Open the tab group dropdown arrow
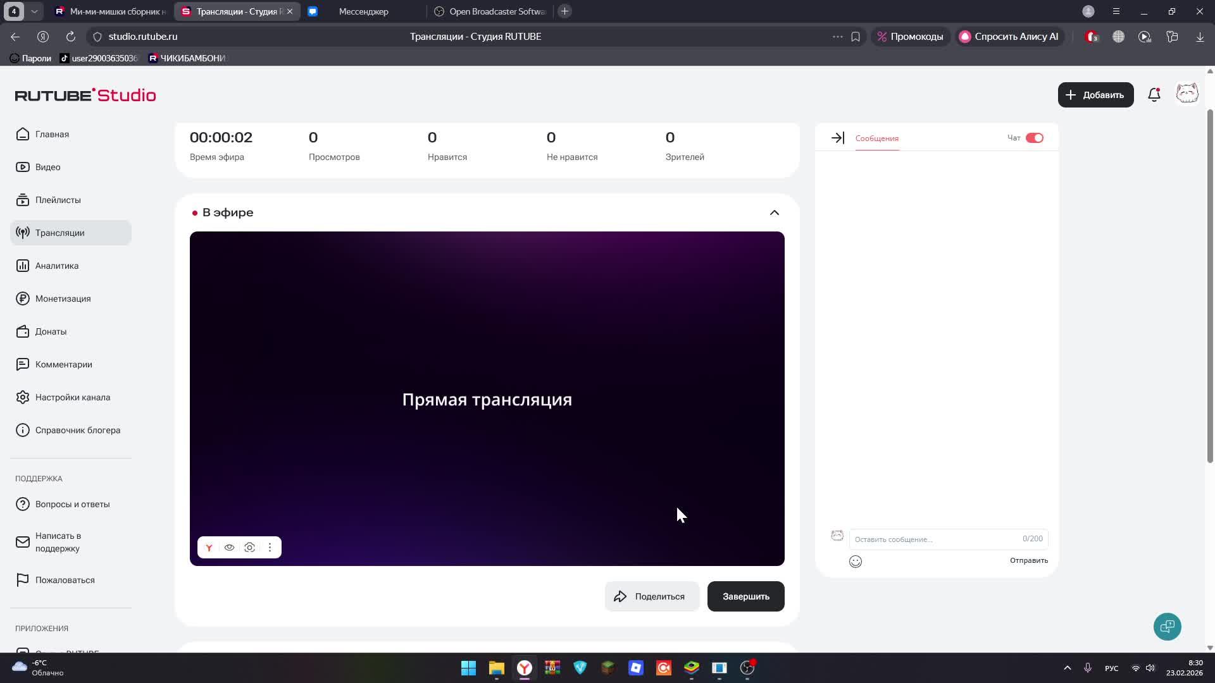 tap(34, 11)
